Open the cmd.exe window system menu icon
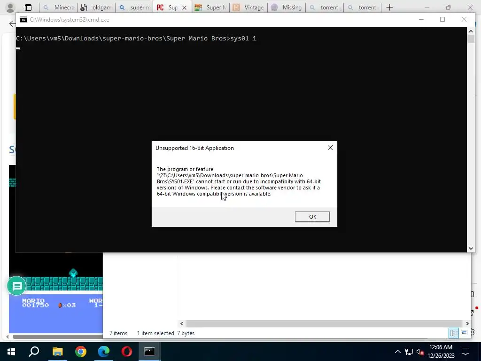 [x=23, y=20]
